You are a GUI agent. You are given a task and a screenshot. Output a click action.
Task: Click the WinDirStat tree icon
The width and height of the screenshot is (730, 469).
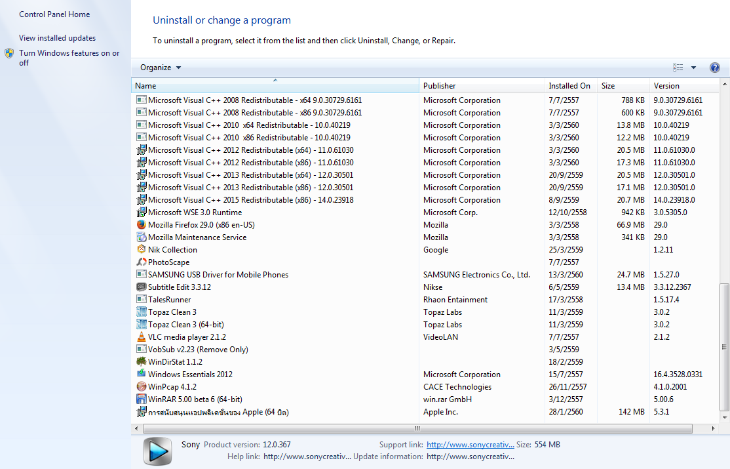(x=141, y=361)
